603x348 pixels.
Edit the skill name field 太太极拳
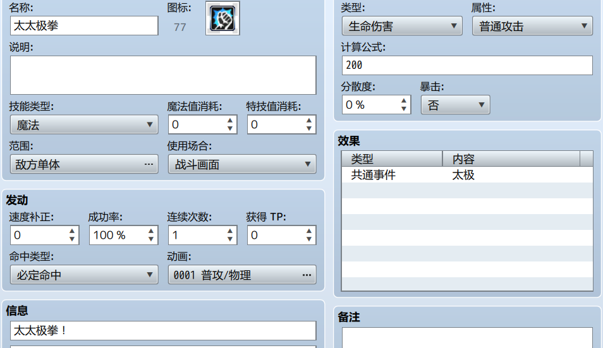click(84, 26)
